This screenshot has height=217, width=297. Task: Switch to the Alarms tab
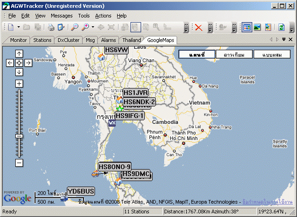click(x=108, y=40)
